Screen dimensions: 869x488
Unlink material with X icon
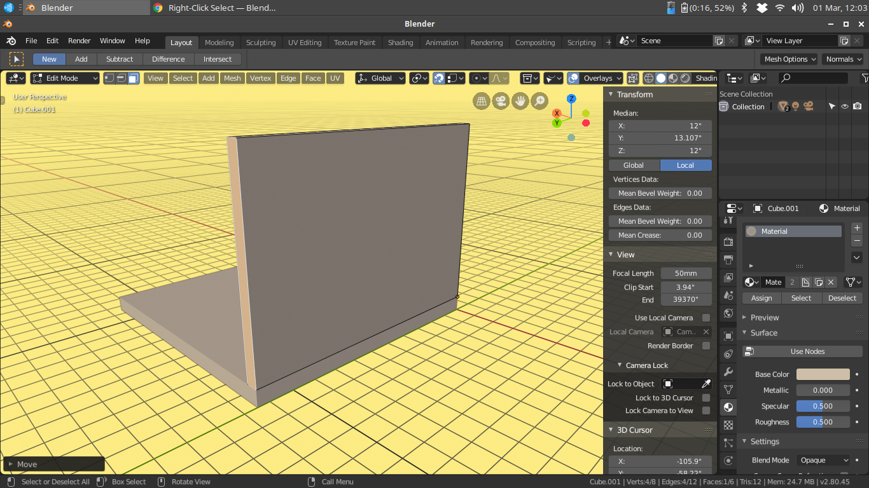[831, 282]
